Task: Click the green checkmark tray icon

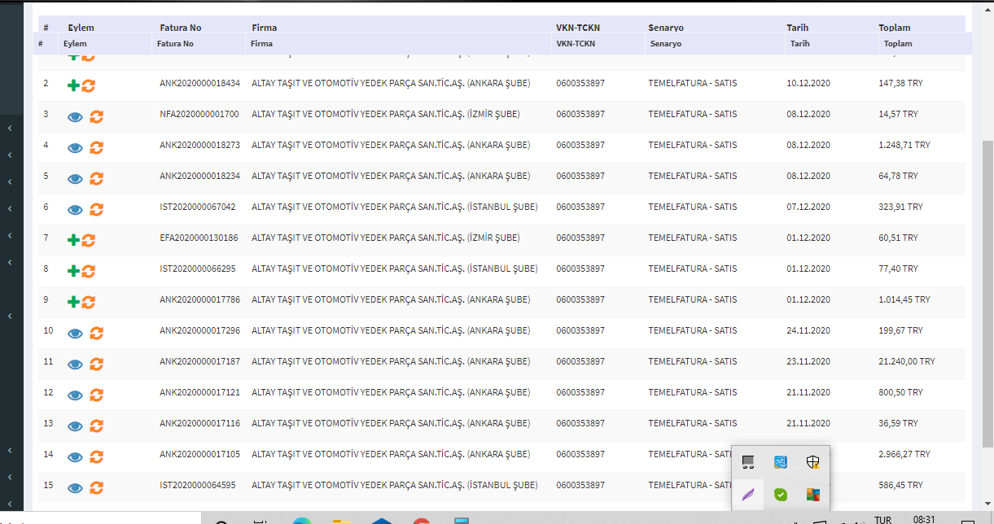Action: [780, 494]
